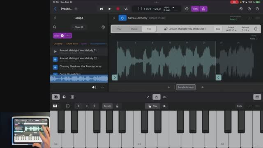Open the tuner/tempo dial icon in control bar

click(187, 9)
